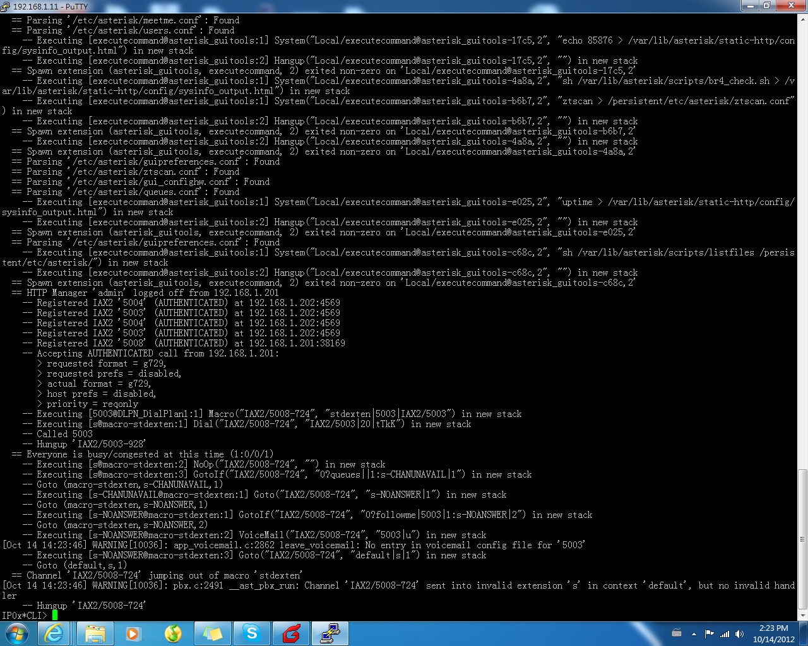
Task: Click the "Goto (default,s,1)" line
Action: pyautogui.click(x=74, y=565)
